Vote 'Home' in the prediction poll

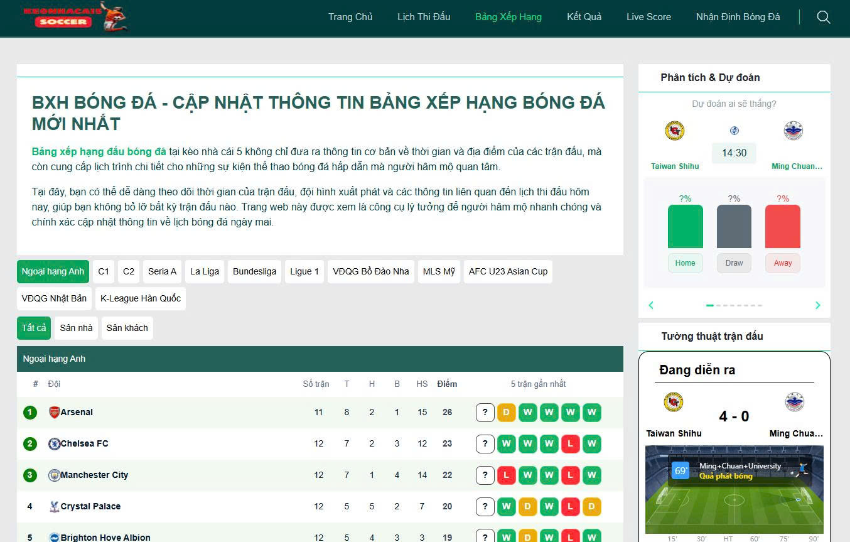[x=685, y=263]
